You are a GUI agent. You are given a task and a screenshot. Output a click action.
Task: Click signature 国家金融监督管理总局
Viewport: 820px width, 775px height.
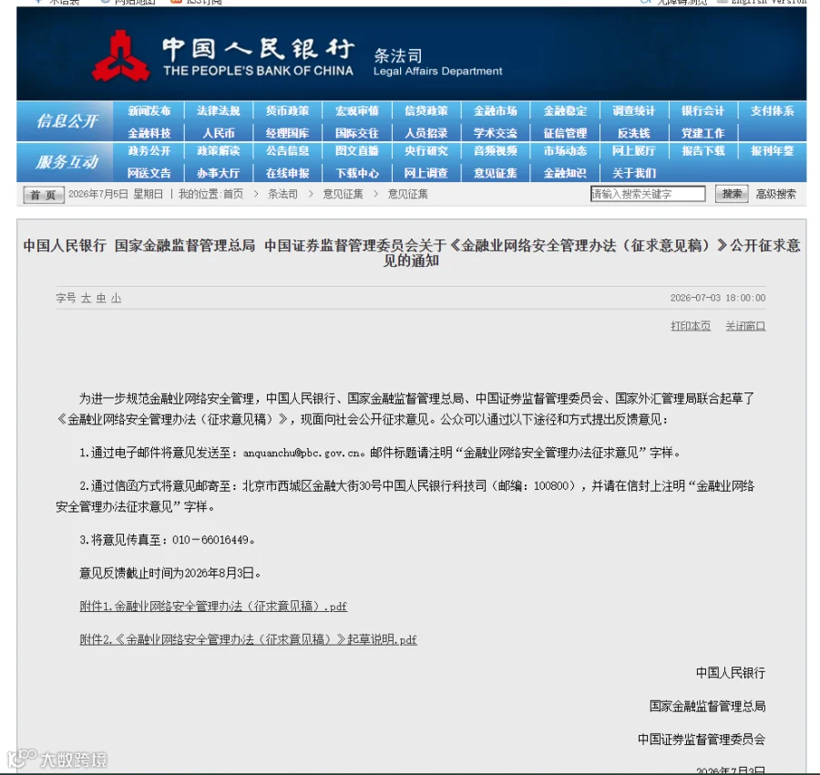pyautogui.click(x=708, y=706)
